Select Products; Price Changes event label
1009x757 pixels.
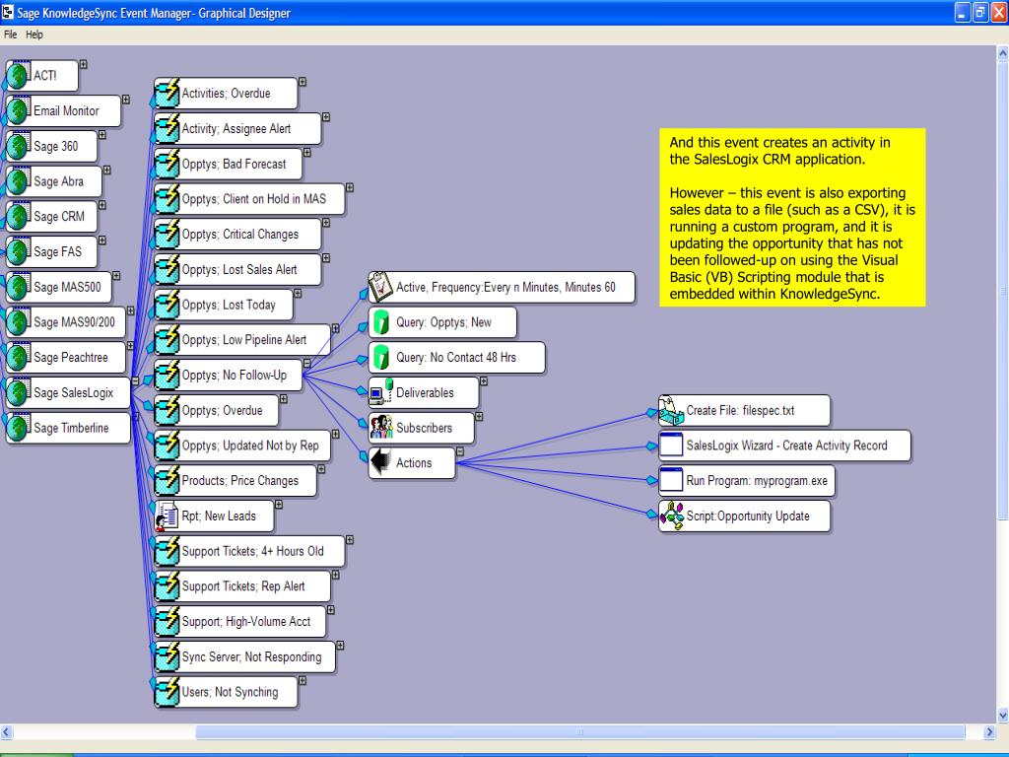tap(240, 481)
